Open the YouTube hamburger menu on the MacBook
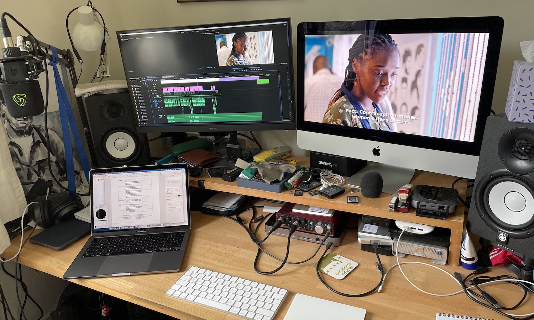 [95, 180]
